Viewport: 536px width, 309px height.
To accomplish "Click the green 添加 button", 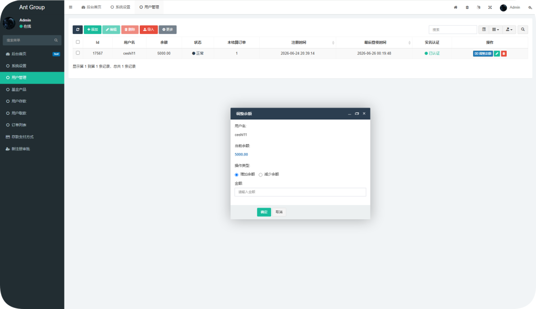I will click(x=92, y=30).
